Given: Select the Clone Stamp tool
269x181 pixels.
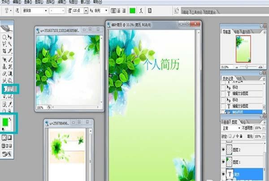Looking at the screenshot, I should click(4, 66).
